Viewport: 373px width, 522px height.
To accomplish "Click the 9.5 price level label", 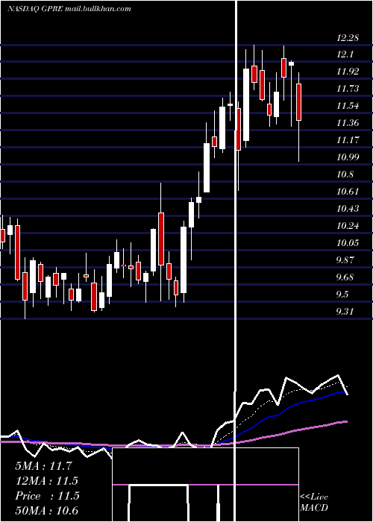I will 342,295.
